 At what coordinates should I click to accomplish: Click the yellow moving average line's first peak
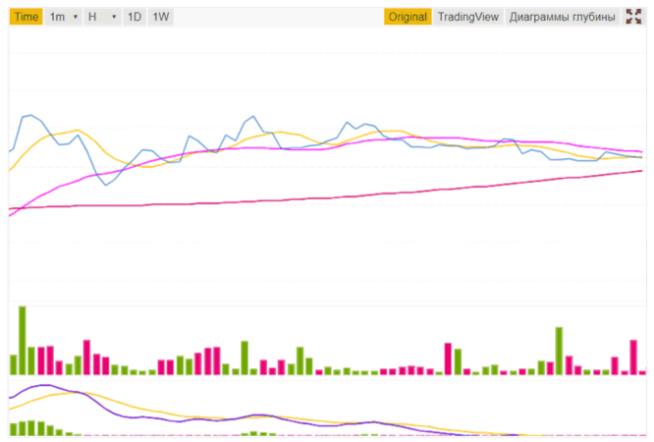click(75, 130)
